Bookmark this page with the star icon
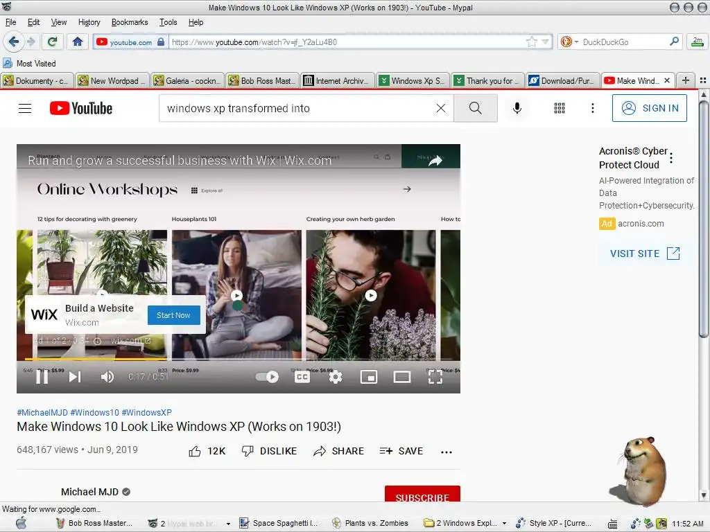This screenshot has height=532, width=710. [532, 42]
